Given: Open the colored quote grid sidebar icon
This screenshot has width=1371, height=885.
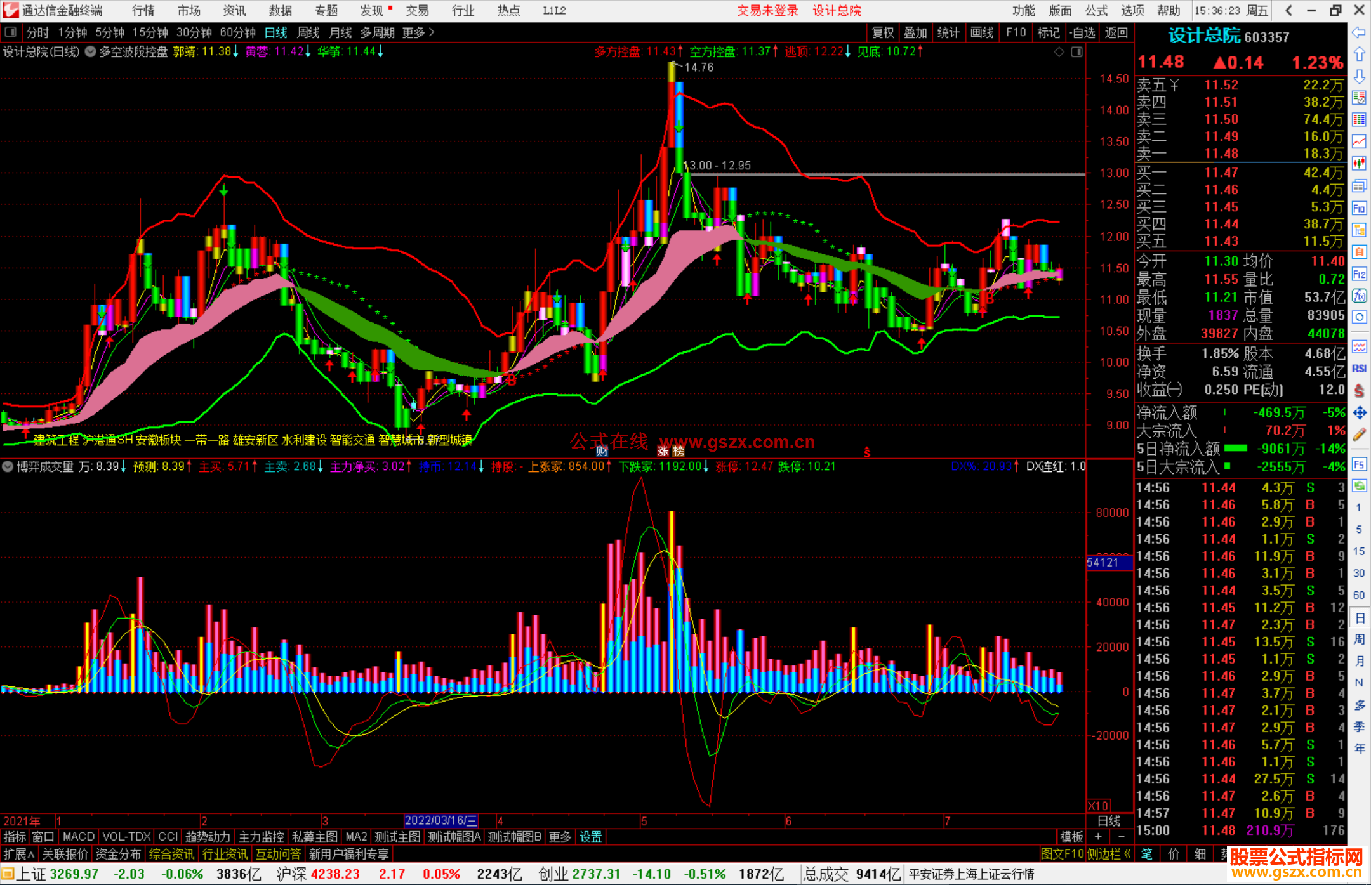Looking at the screenshot, I should 1359,119.
